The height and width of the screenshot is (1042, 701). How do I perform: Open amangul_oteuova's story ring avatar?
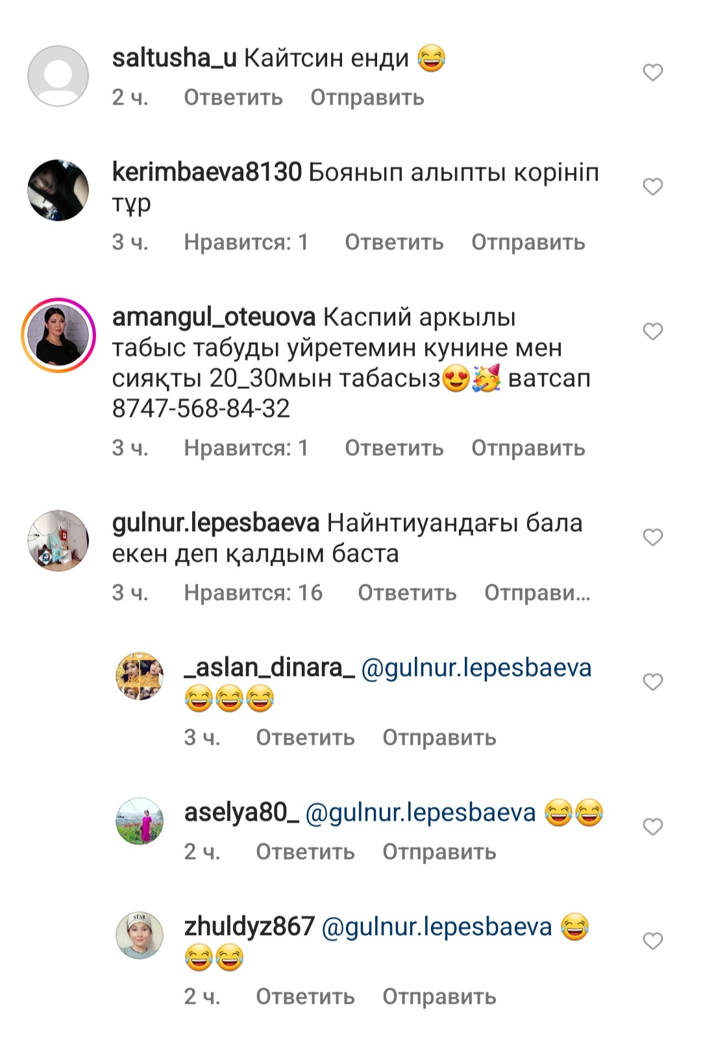[58, 335]
